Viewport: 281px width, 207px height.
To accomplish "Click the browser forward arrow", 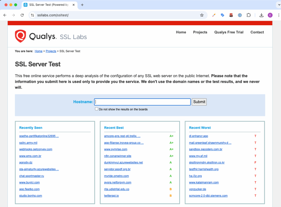I will (x=13, y=15).
